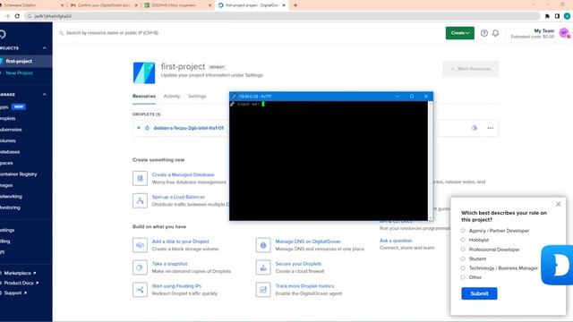Select Professional Developer radio option
This screenshot has height=322, width=573.
coord(463,250)
